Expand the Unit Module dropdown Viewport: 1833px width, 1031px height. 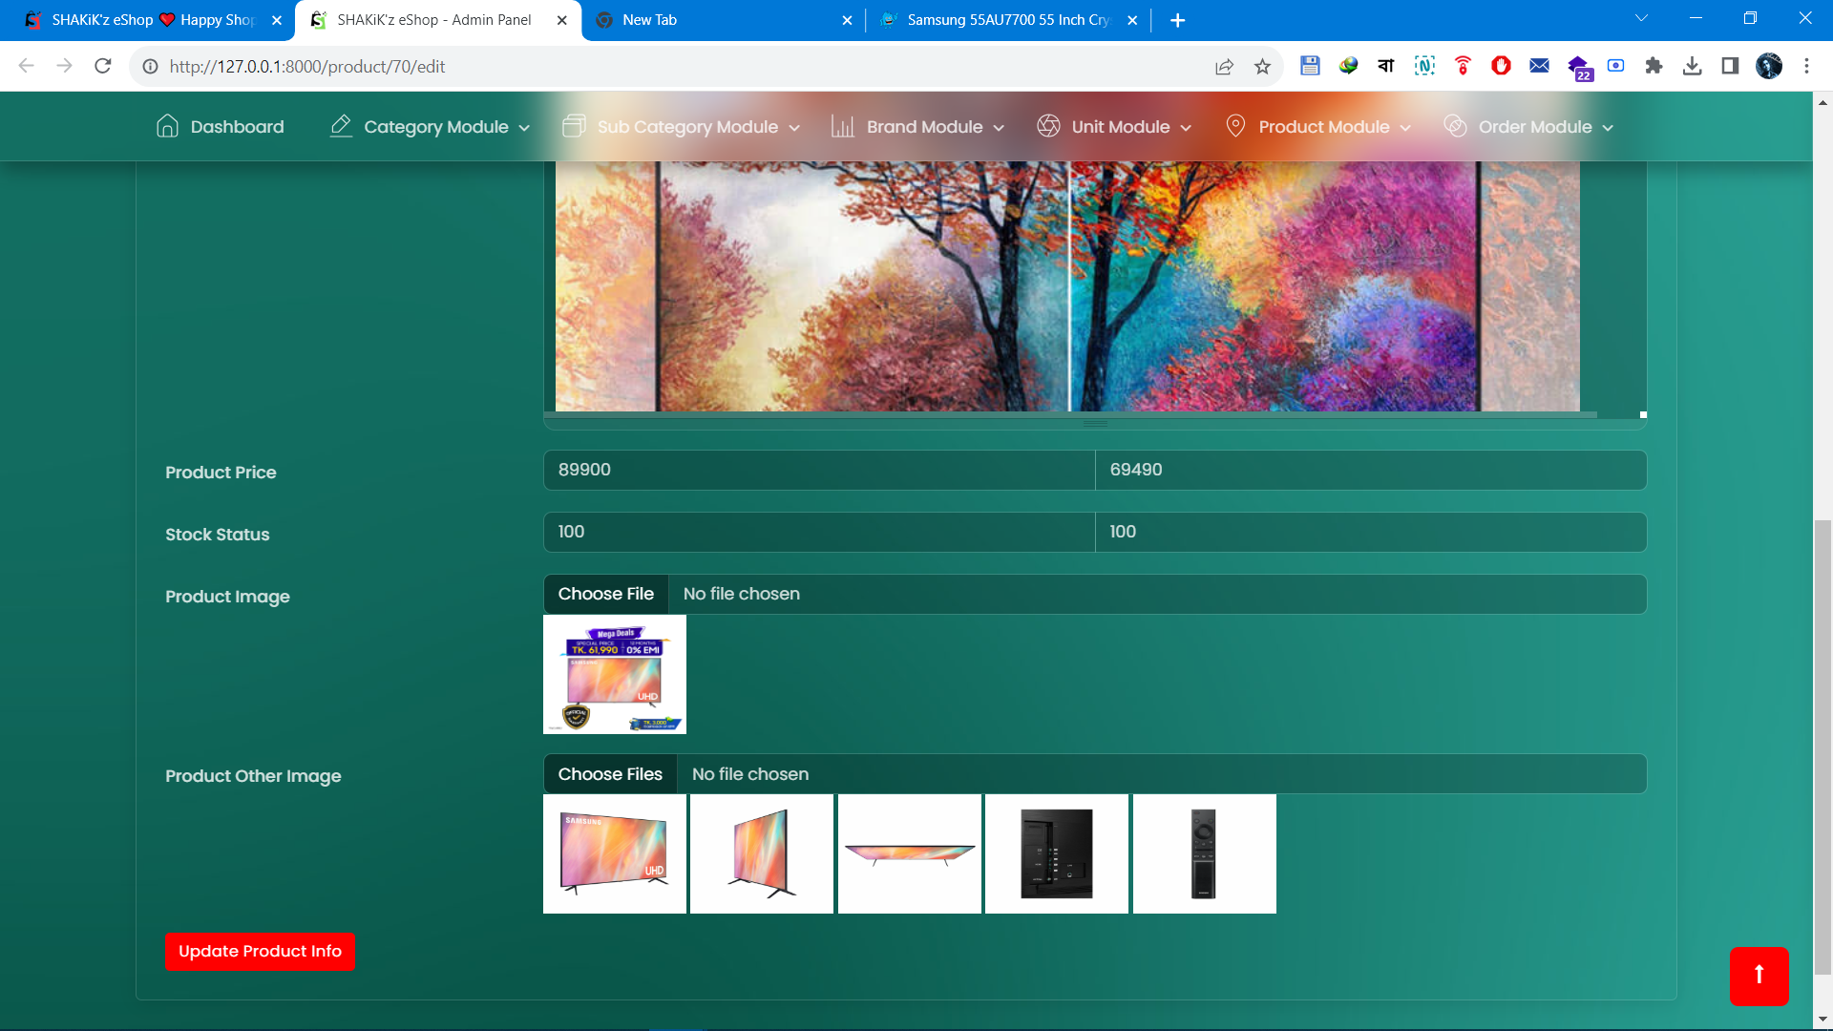tap(1186, 128)
